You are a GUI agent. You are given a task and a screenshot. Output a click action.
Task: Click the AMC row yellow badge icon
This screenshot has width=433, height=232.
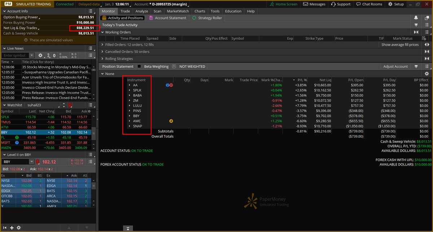pos(171,121)
